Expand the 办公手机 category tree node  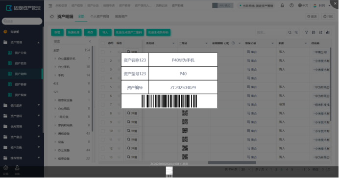pos(55,67)
